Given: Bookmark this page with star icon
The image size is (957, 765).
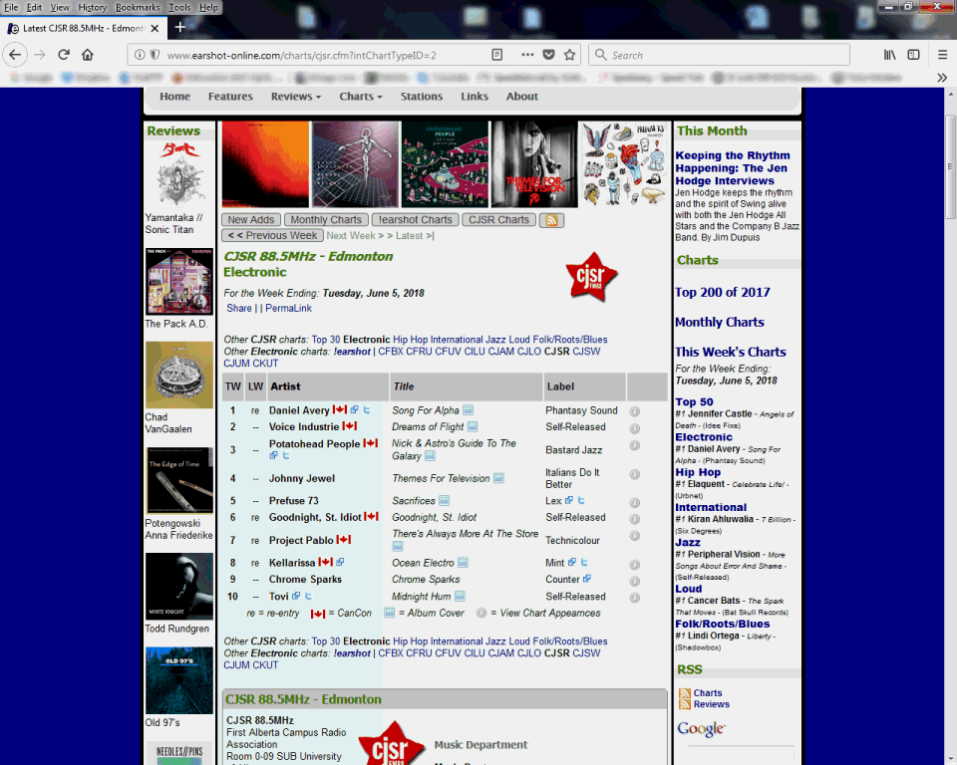Looking at the screenshot, I should pos(569,55).
